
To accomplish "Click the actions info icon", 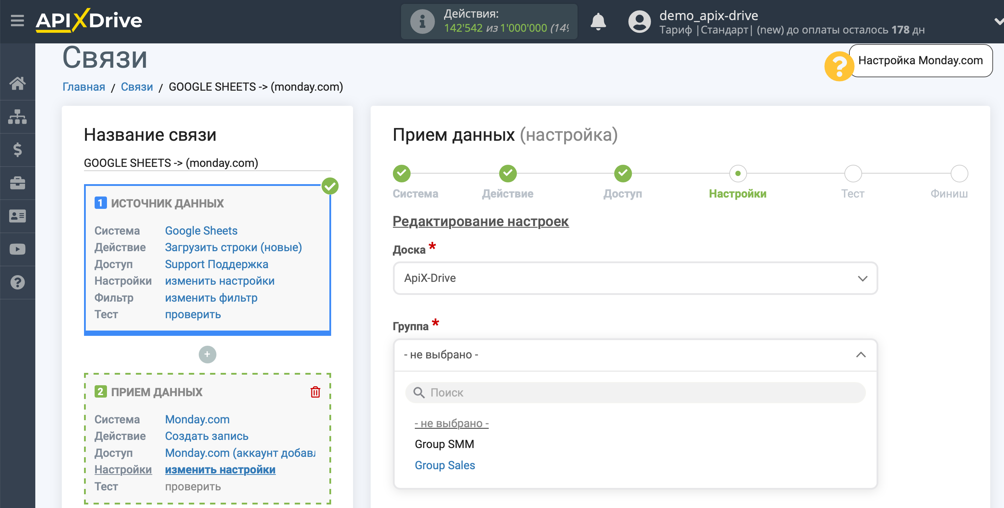I will [422, 22].
